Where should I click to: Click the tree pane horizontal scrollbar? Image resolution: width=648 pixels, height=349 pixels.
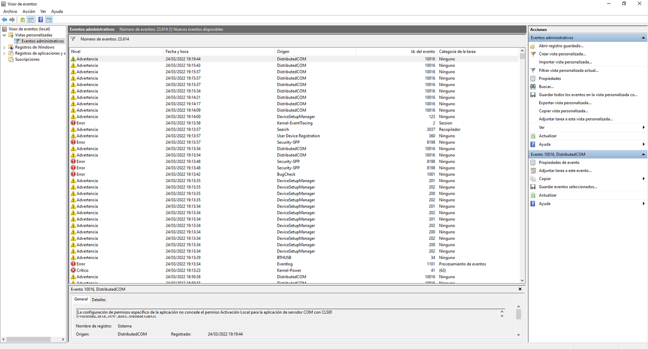tap(33, 339)
